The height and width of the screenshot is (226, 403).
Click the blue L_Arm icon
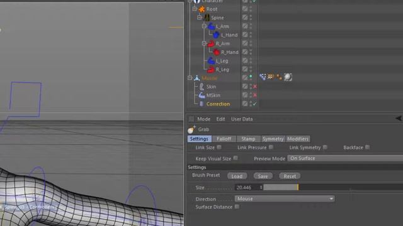212,26
